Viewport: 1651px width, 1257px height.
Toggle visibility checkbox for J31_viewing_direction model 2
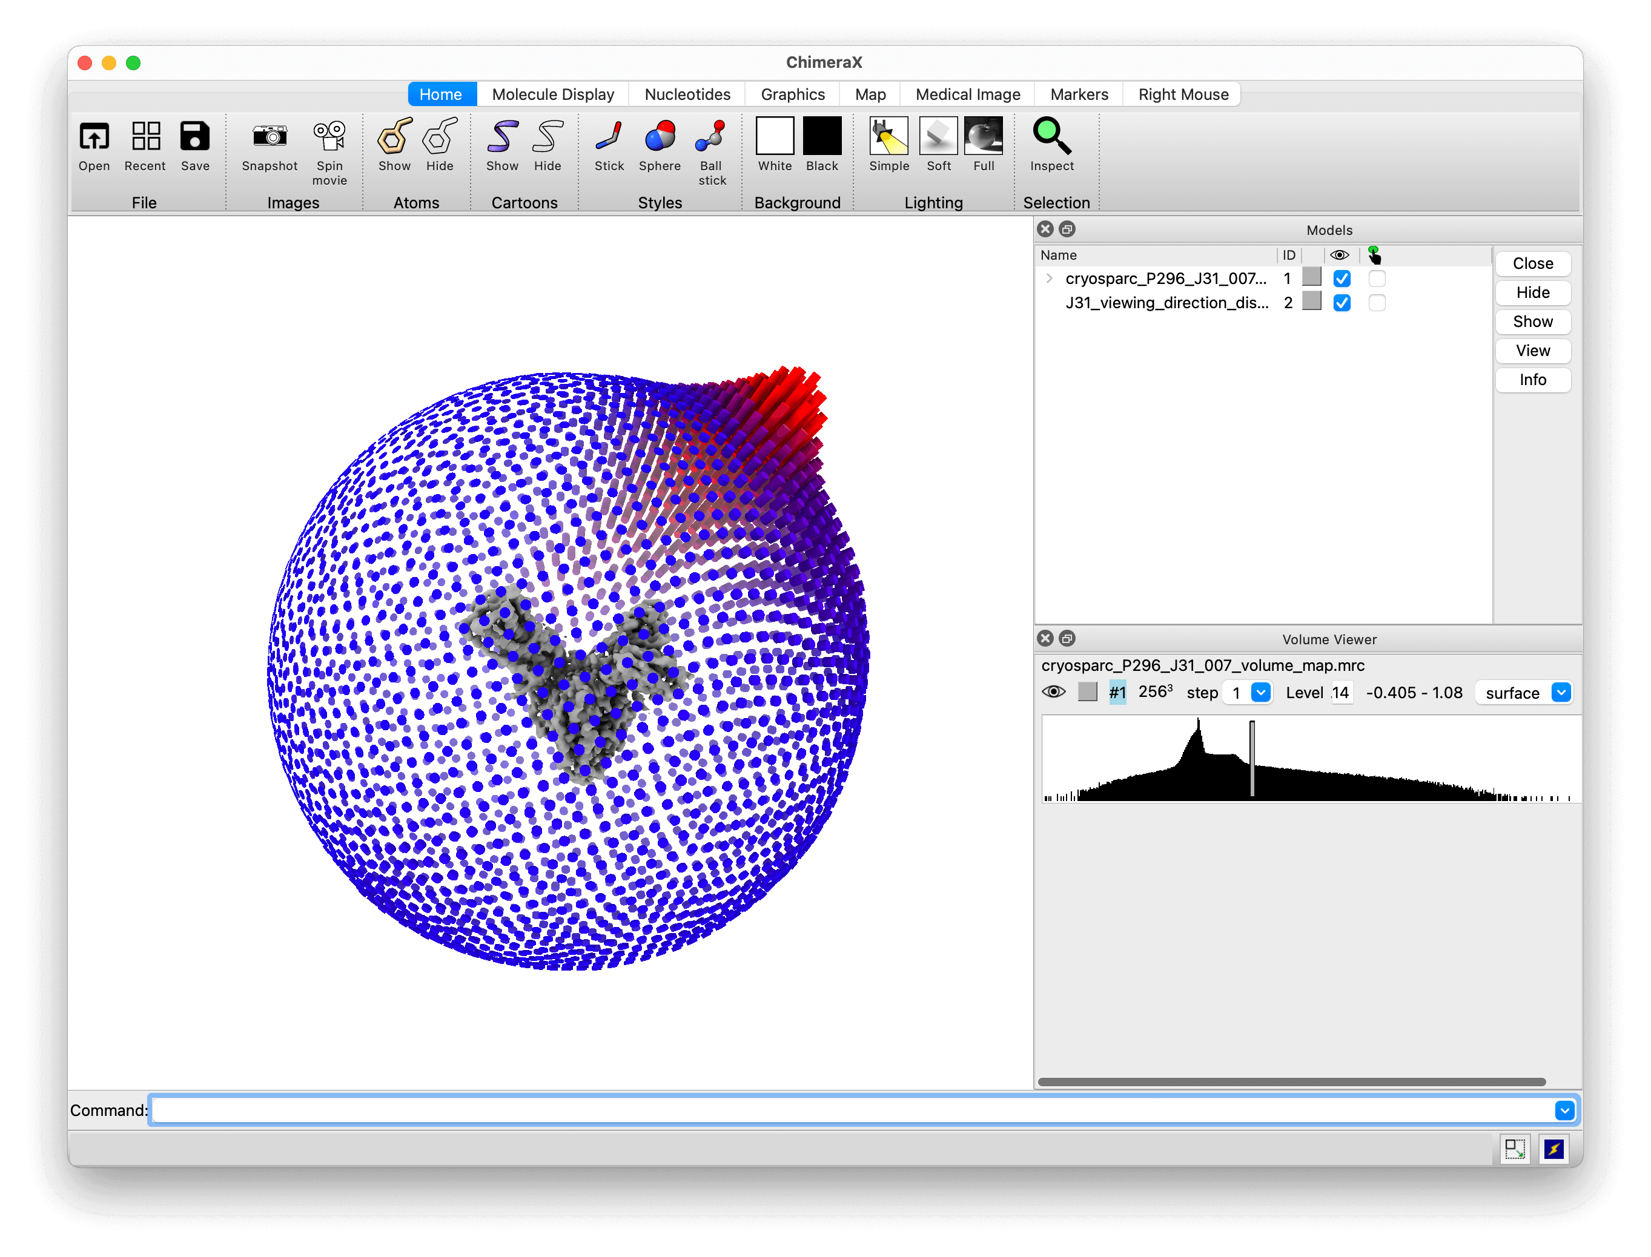click(1342, 303)
